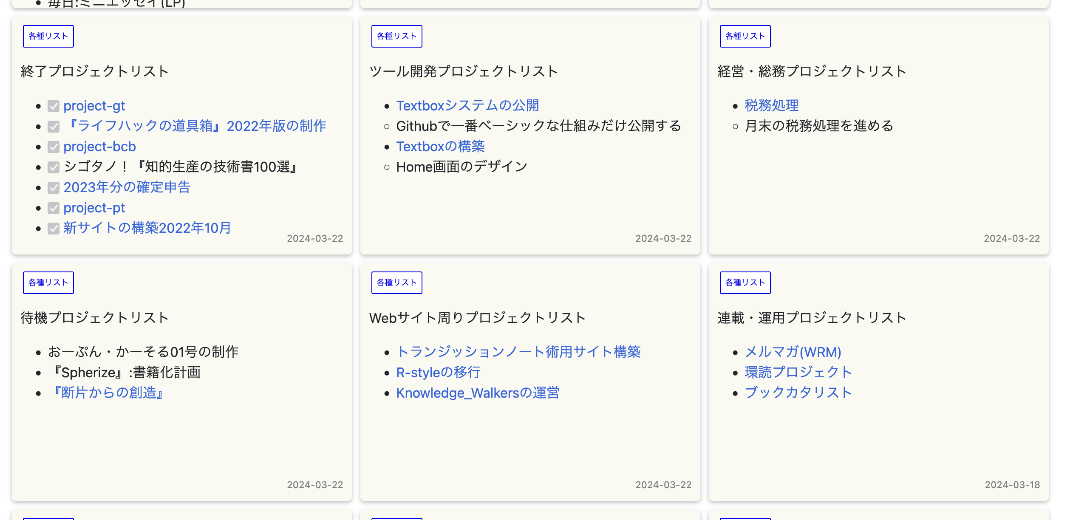
Task: Open the 税務処理 project page
Action: [x=771, y=106]
